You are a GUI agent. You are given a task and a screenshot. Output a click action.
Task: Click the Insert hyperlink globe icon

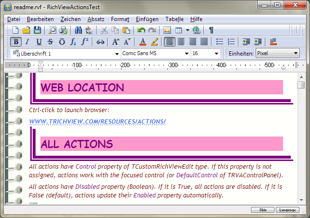click(196, 30)
